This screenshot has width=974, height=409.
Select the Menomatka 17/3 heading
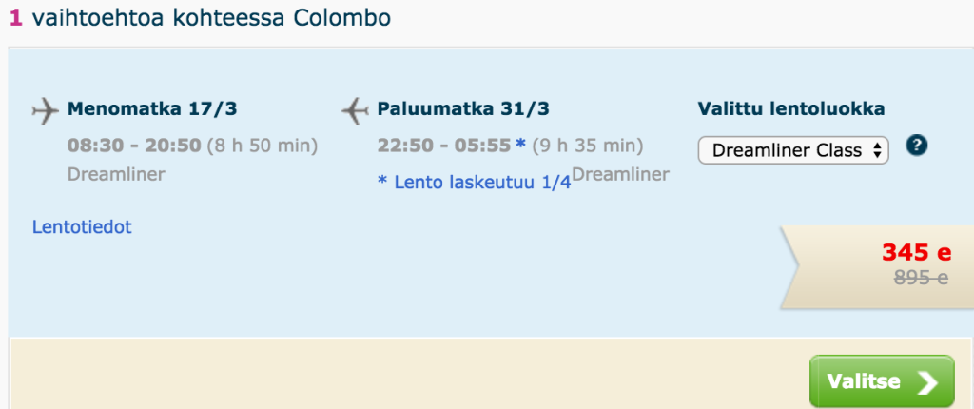[152, 108]
